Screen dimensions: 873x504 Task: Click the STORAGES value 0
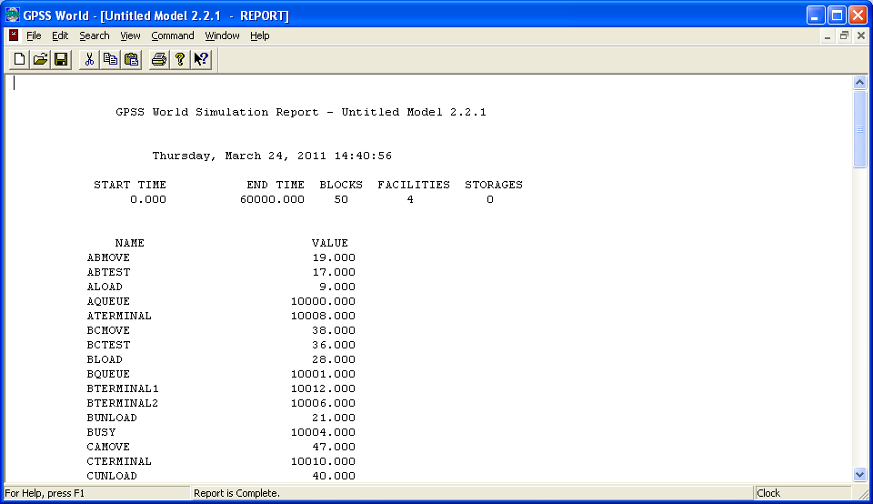pyautogui.click(x=490, y=199)
